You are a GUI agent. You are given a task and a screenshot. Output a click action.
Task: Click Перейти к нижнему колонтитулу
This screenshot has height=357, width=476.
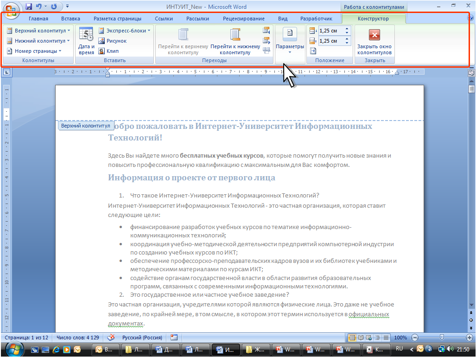235,41
